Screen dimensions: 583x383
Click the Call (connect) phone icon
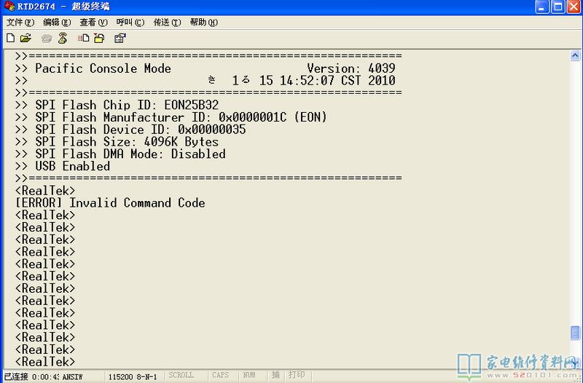click(47, 38)
